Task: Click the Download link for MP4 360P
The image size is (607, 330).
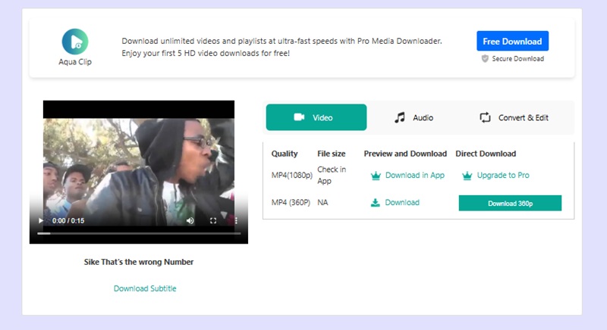Action: [x=402, y=202]
